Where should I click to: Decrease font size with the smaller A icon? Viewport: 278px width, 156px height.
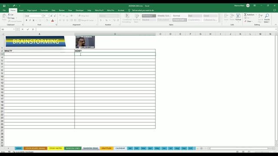click(55, 16)
